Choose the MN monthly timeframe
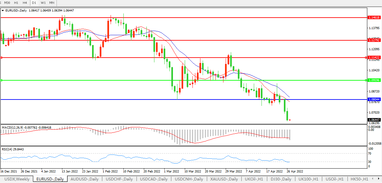The width and height of the screenshot is (382, 183). (x=51, y=3)
